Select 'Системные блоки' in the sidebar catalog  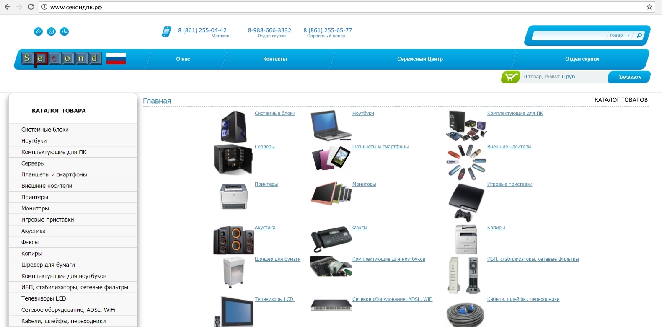pyautogui.click(x=73, y=130)
